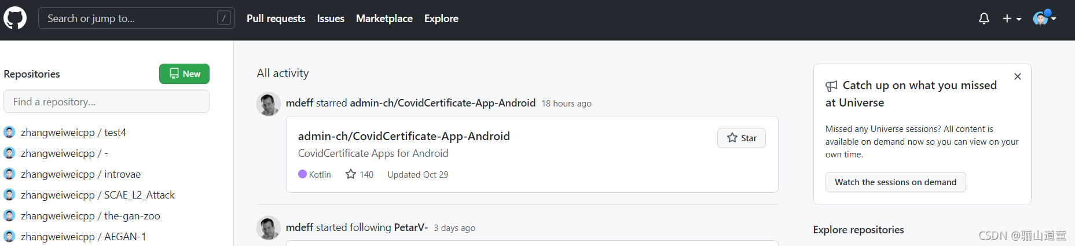
Task: Click the slash shortcut key icon
Action: point(224,18)
